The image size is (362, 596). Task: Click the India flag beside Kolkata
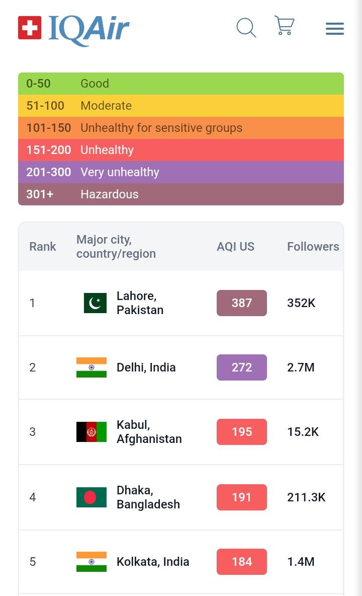(92, 562)
